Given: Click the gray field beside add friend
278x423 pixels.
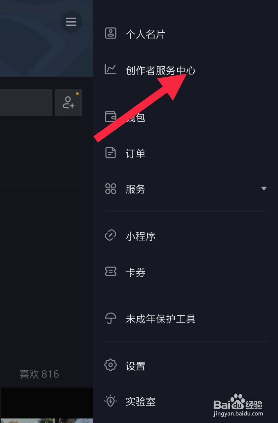Looking at the screenshot, I should [26, 103].
